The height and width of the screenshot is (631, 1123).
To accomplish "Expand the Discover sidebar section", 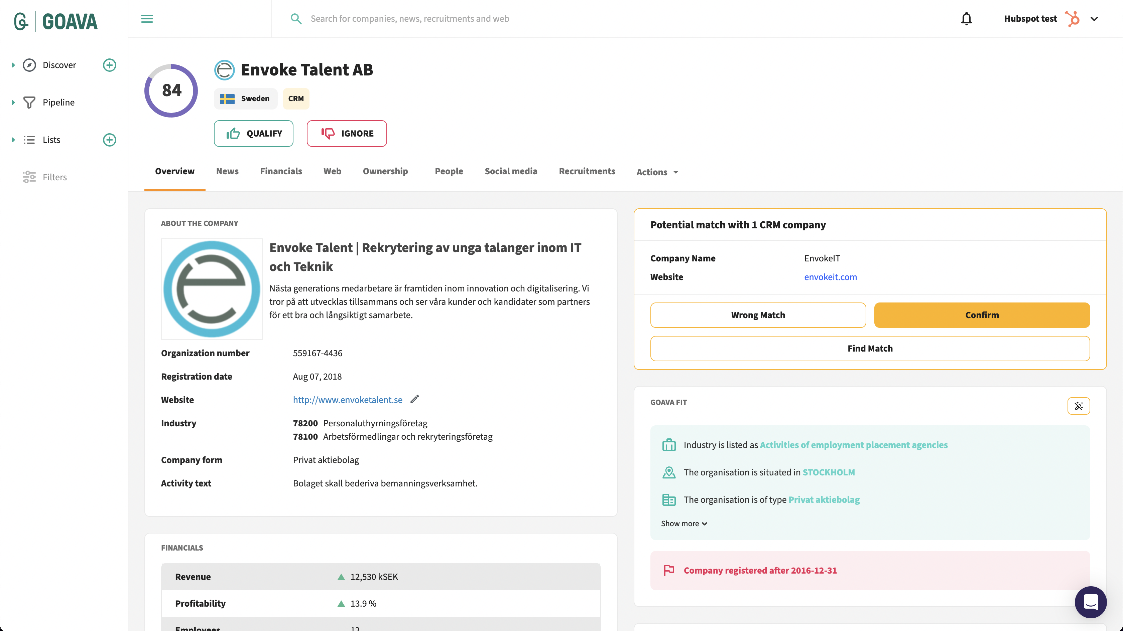I will 12,64.
